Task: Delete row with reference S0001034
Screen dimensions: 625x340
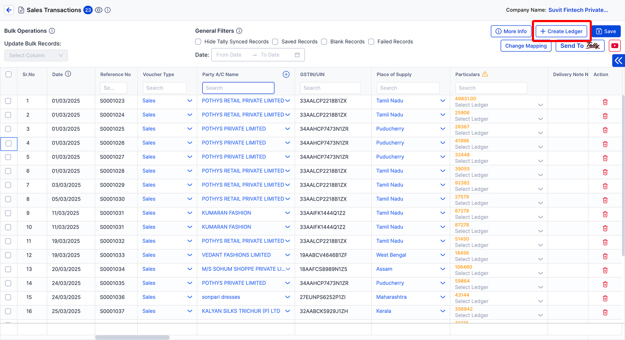Action: [605, 270]
